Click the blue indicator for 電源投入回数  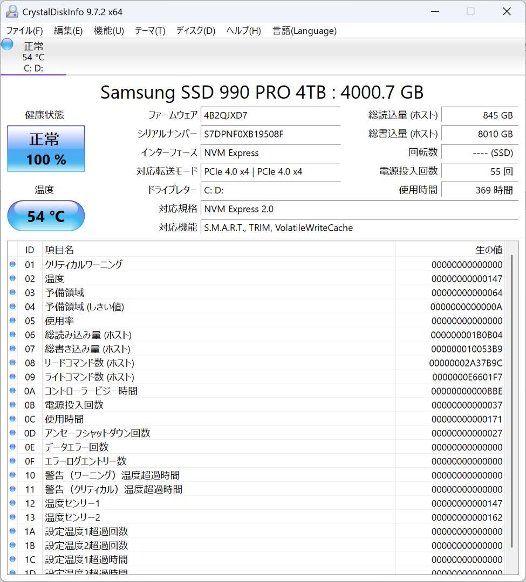[12, 405]
